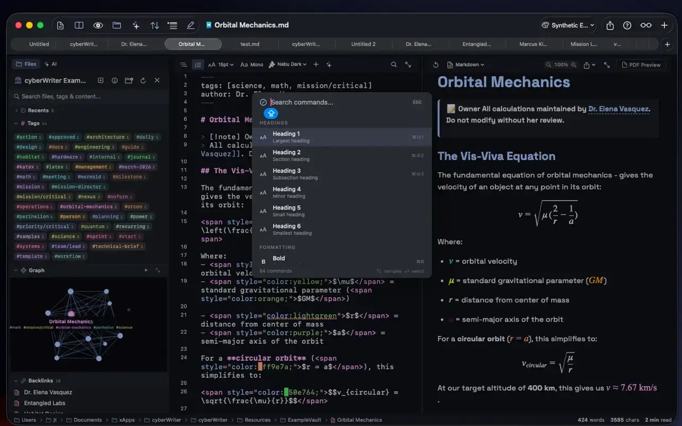Choose Heading 2 Section heading command
The width and height of the screenshot is (682, 426).
click(x=342, y=156)
